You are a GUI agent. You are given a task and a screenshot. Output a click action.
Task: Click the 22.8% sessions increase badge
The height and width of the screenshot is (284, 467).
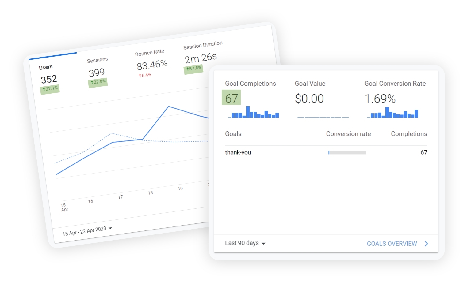98,82
